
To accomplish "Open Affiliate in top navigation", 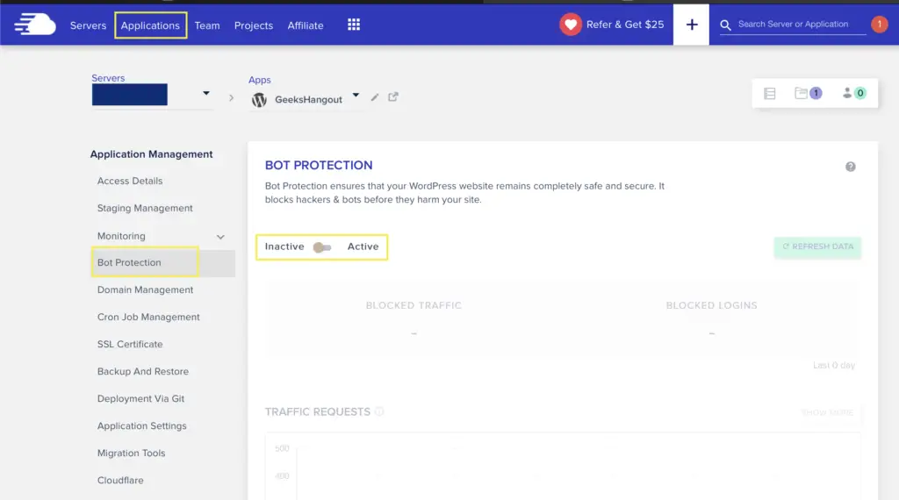I will (x=305, y=25).
